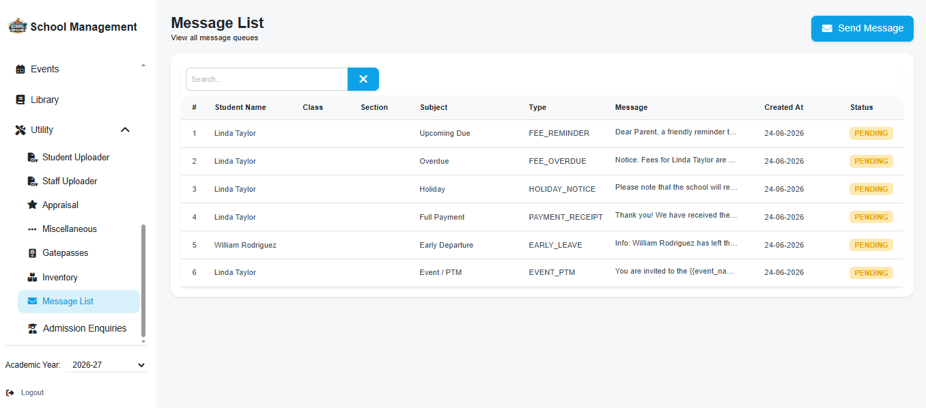Click the sidebar vertical scrollbar
Viewport: 926px width, 408px height.
(x=143, y=280)
